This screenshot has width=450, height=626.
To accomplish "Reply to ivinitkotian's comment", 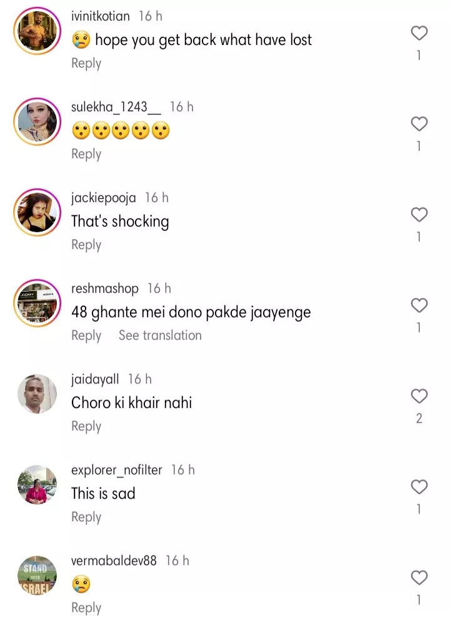I will click(x=86, y=63).
